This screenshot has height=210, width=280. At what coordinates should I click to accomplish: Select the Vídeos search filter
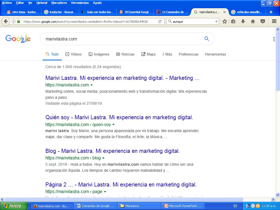[74, 54]
